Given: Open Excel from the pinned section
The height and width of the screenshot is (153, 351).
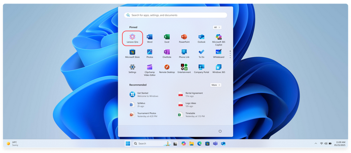Looking at the screenshot, I should [x=167, y=38].
